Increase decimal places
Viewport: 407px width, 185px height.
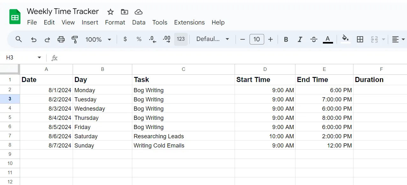(x=166, y=39)
